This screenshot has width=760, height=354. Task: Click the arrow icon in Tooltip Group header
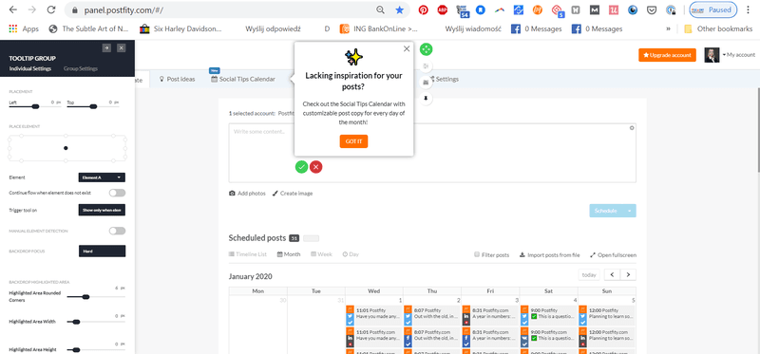tap(106, 47)
